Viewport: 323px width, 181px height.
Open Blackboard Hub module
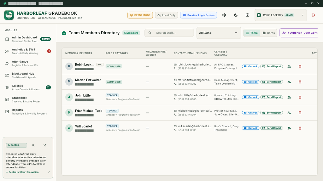click(x=28, y=75)
